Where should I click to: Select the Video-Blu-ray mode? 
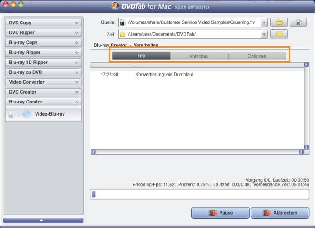pos(44,114)
